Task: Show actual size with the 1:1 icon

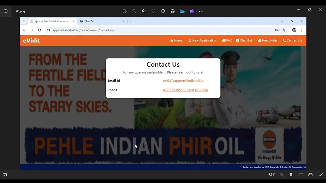Action: point(310,175)
